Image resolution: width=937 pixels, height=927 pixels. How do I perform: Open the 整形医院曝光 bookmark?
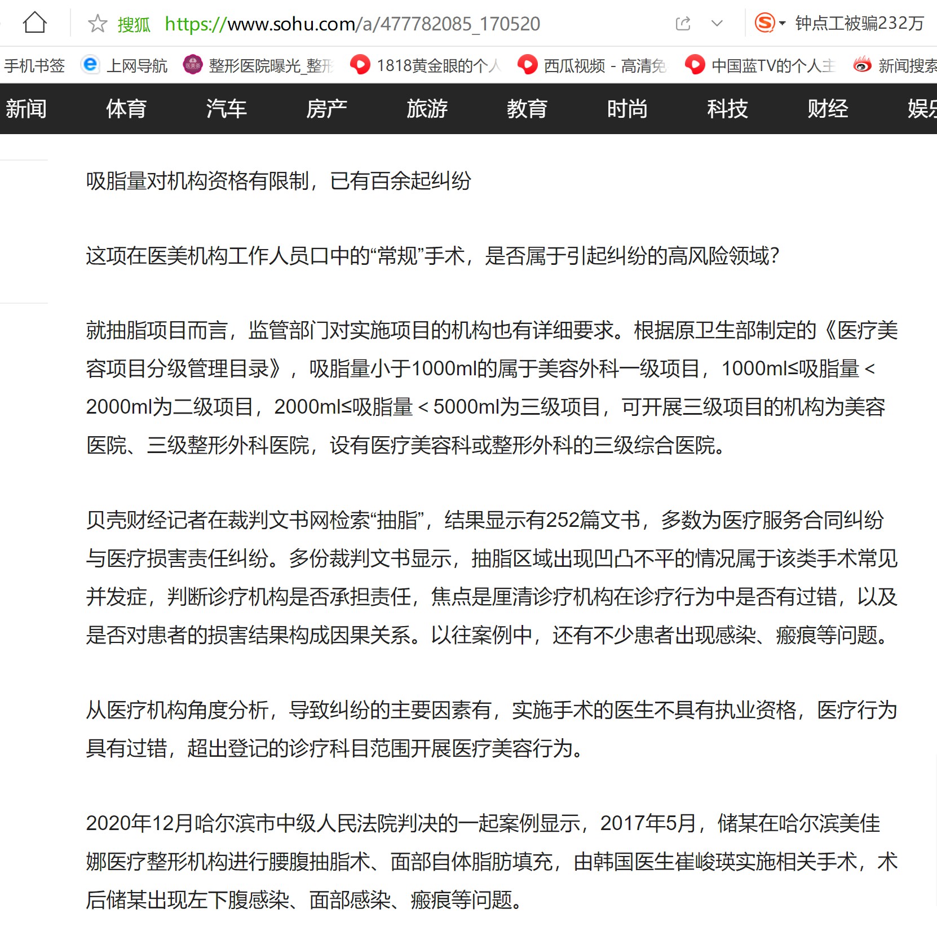click(271, 66)
